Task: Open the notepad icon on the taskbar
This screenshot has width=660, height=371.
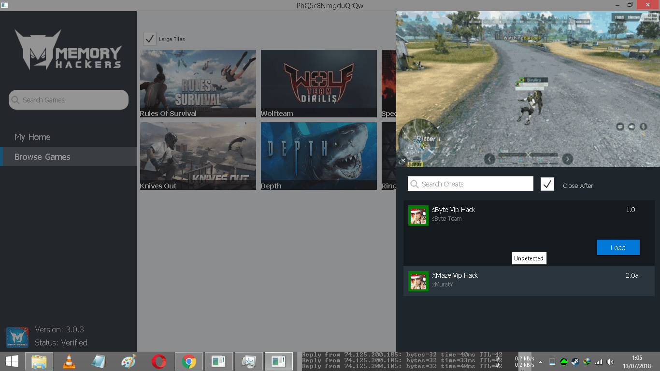Action: click(x=99, y=361)
